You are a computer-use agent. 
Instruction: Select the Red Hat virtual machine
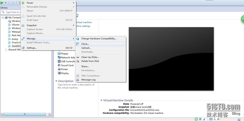16,35
